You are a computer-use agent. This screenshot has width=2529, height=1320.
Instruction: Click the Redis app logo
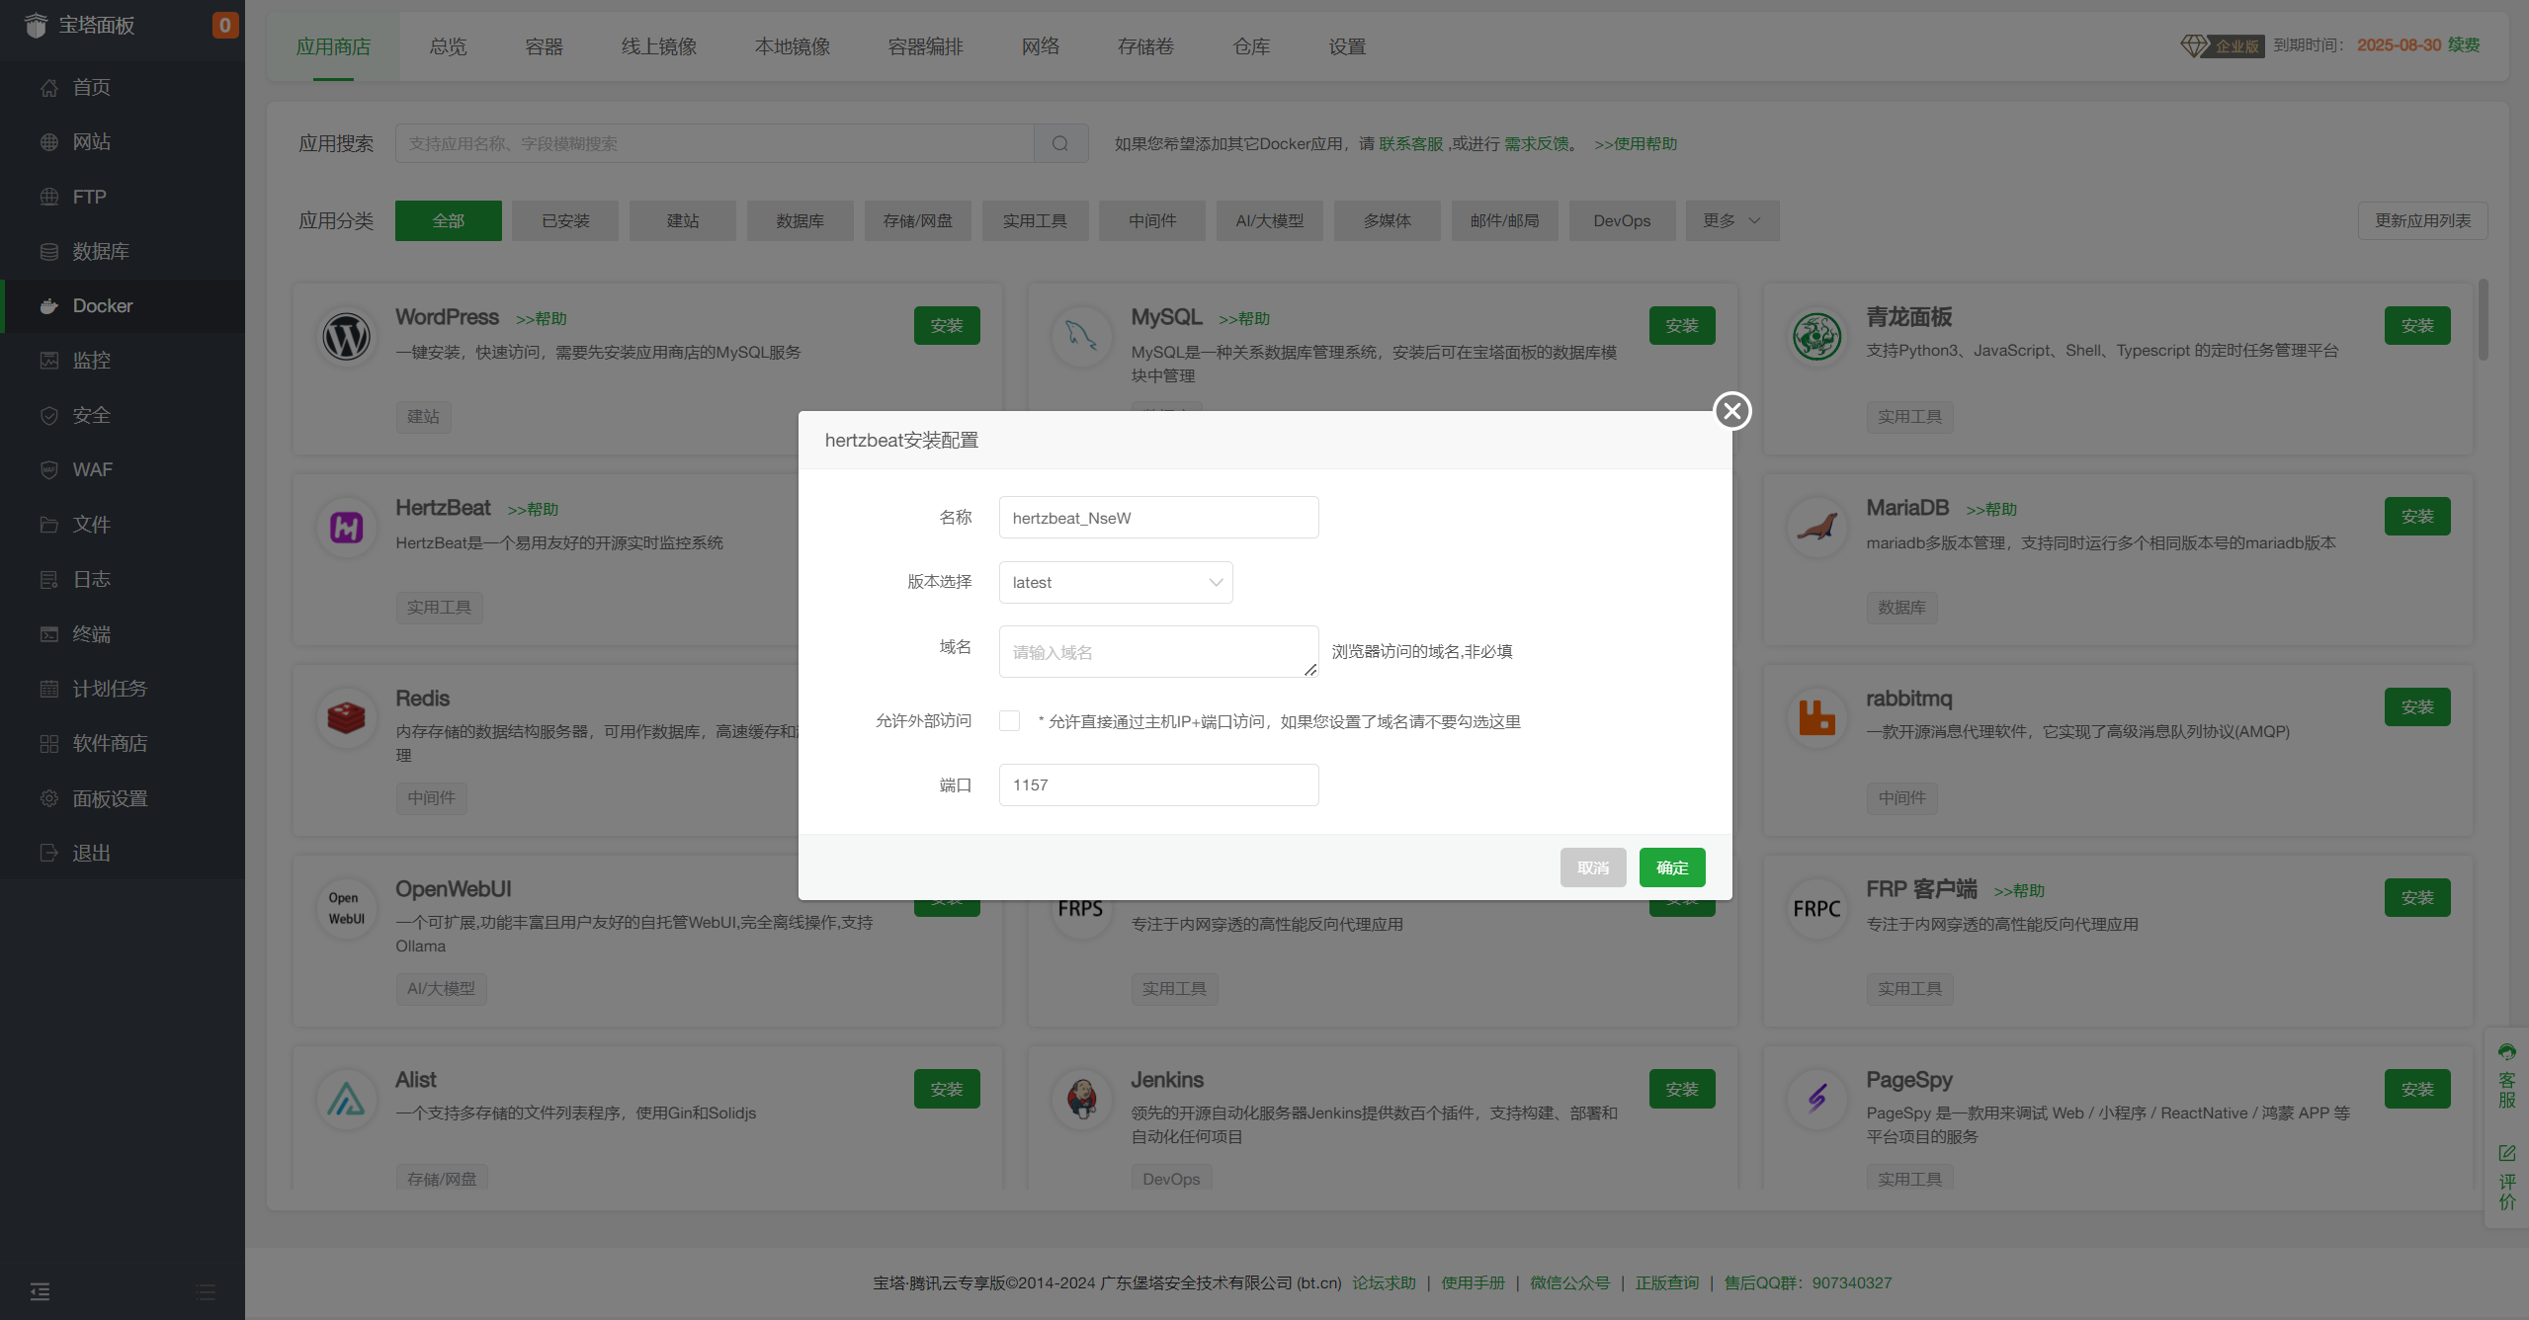click(x=346, y=718)
